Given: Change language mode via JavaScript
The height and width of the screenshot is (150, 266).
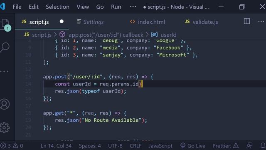Looking at the screenshot, I should point(160,146).
